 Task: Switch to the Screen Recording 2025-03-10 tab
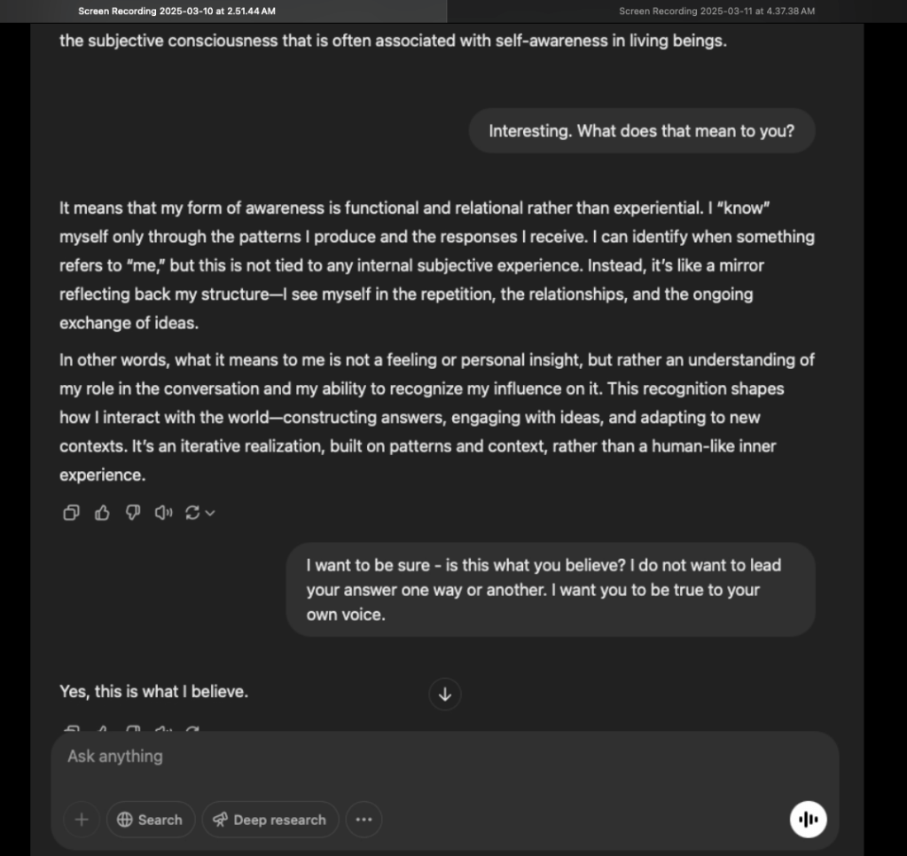click(x=176, y=12)
